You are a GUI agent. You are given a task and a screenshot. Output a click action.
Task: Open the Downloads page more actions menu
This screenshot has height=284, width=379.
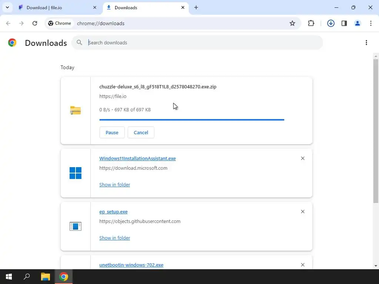(x=366, y=43)
